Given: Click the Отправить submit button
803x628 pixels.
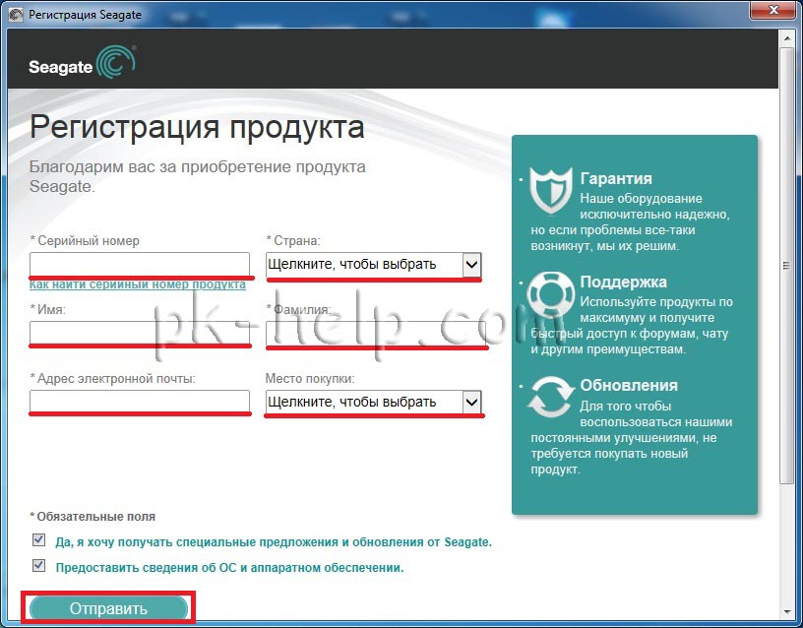Looking at the screenshot, I should click(108, 608).
